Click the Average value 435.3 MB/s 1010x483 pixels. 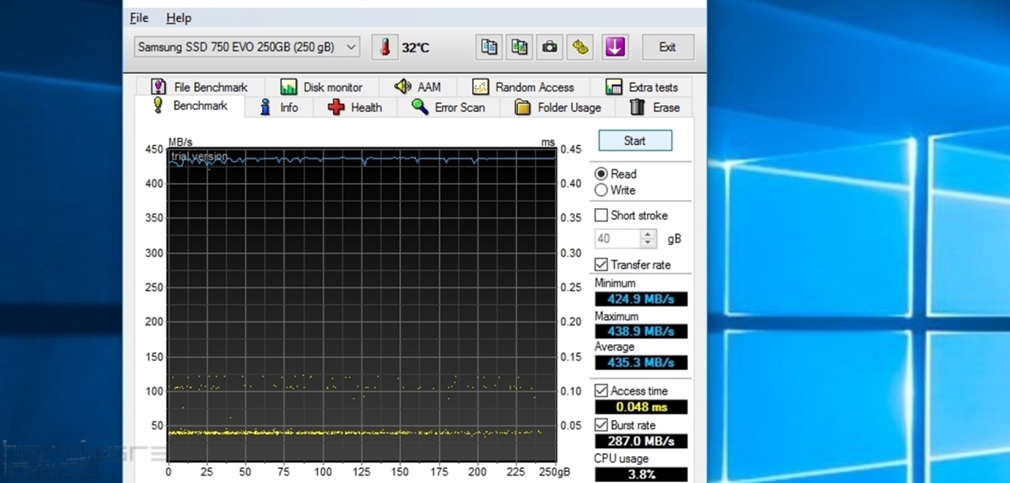pos(641,362)
